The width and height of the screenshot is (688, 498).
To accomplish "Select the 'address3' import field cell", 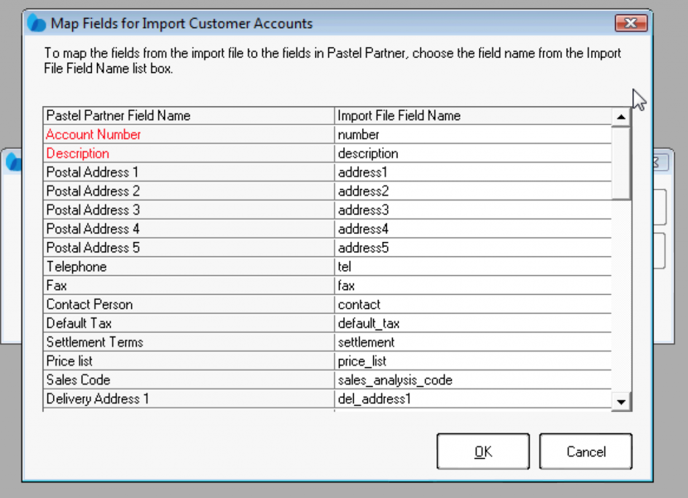I will (x=473, y=210).
